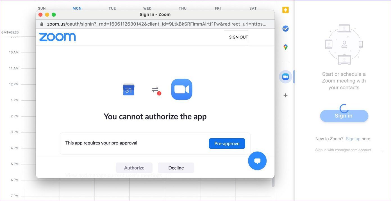Click the Decline button
391x201 pixels.
coord(176,168)
